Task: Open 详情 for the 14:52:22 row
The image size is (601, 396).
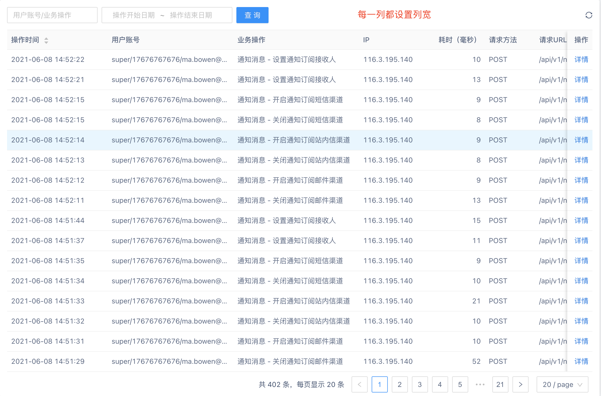Action: click(x=581, y=60)
